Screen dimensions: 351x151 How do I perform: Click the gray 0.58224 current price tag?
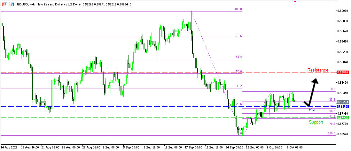[343, 102]
